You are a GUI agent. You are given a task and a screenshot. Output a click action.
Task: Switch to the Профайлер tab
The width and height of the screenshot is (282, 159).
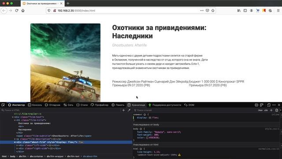point(100,105)
